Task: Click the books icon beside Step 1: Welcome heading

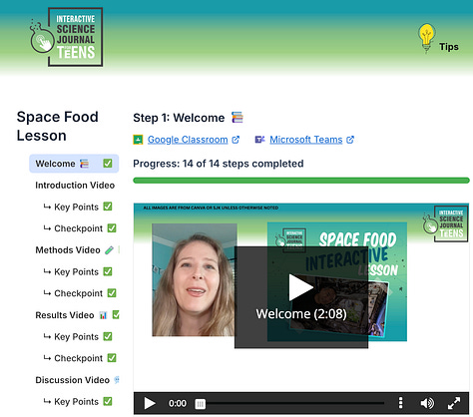Action: (237, 118)
